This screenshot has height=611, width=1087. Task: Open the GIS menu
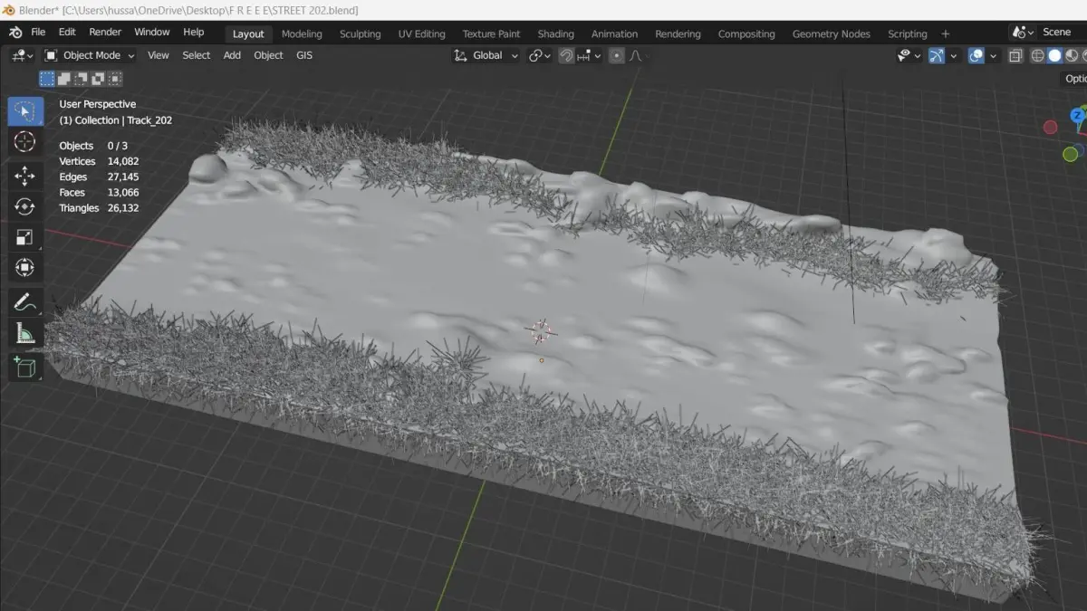pyautogui.click(x=304, y=55)
